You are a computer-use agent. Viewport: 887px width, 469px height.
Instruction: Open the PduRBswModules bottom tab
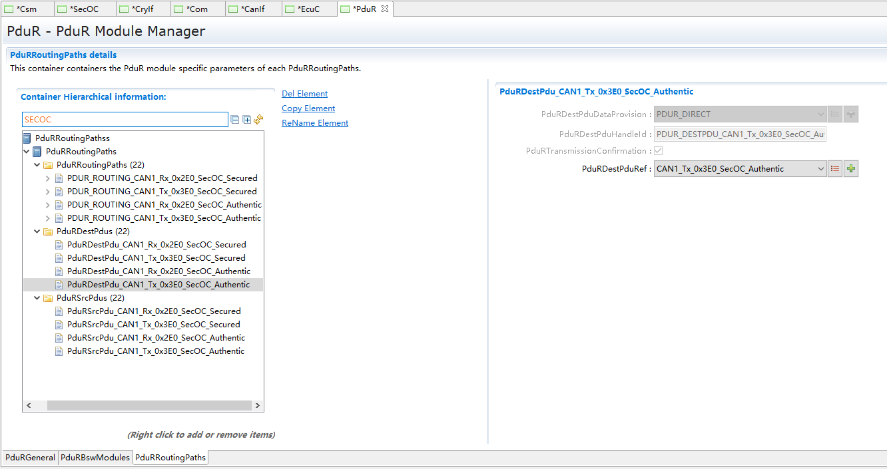tap(95, 458)
